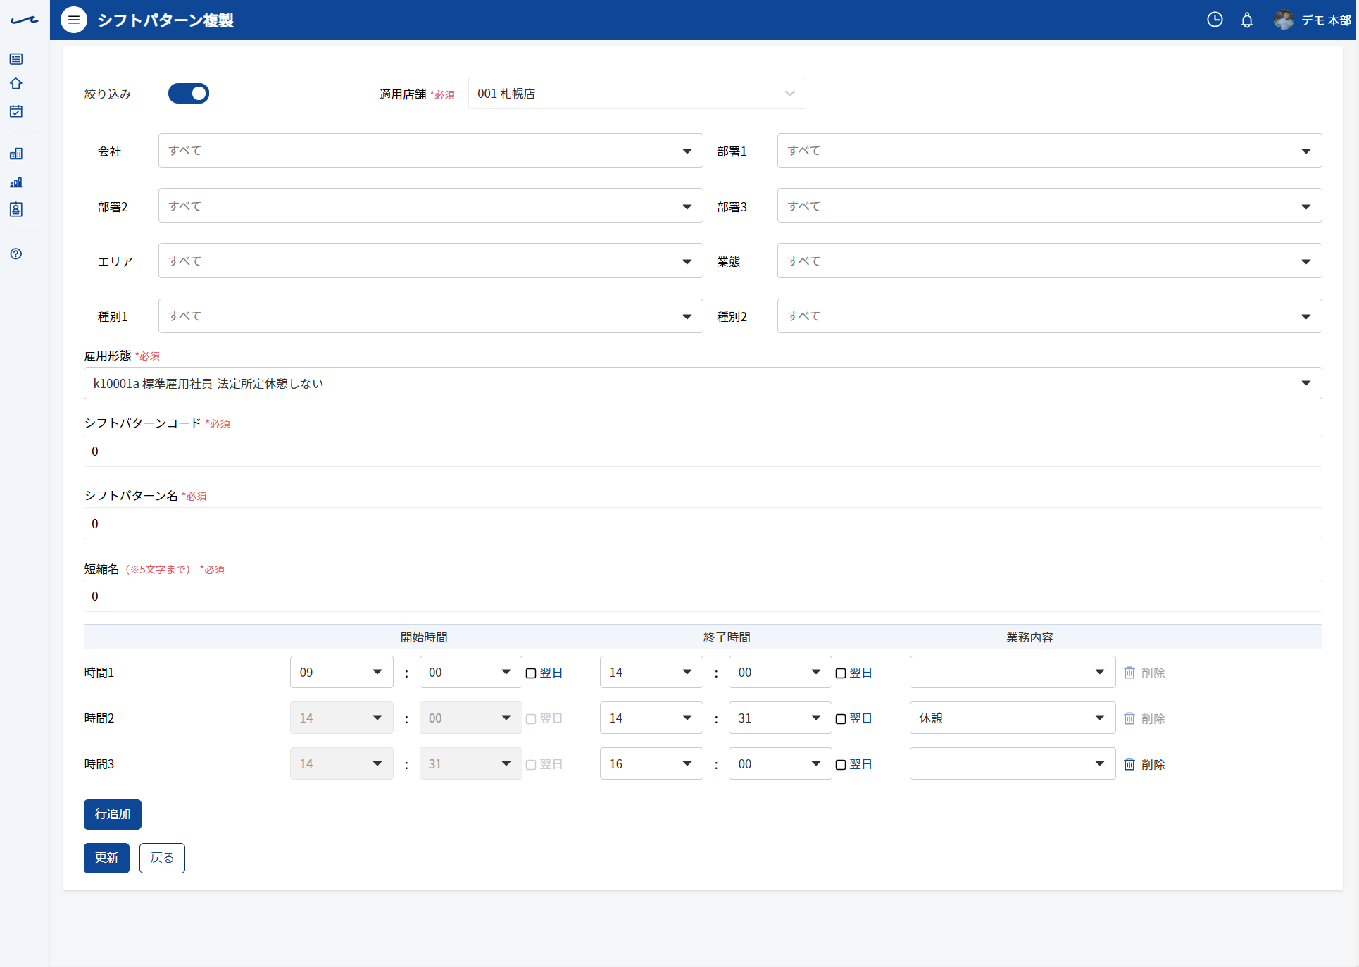Open the list icon in sidebar
Screen dimensions: 1359x967
(x=16, y=59)
